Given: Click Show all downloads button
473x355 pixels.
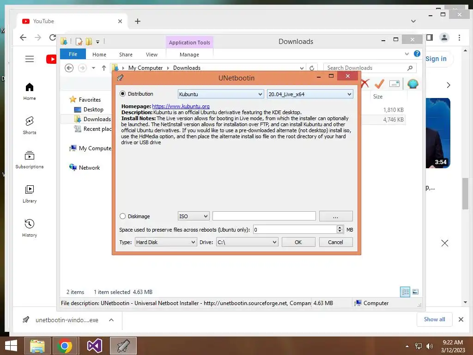Looking at the screenshot, I should [x=434, y=319].
